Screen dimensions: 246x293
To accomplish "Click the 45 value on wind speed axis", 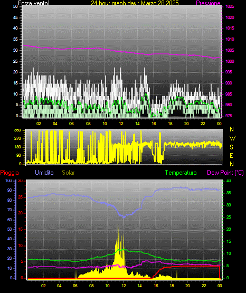I will click(x=15, y=17).
